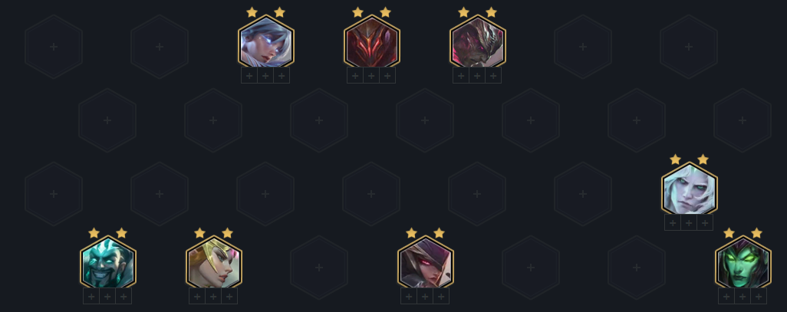Screen dimensions: 787x312
Task: Click empty hex between golden-helmet and hooded champions
Action: click(x=319, y=268)
